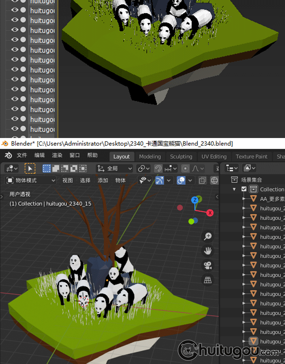Collapse the Collection tree with its triangle
This screenshot has height=364, width=285.
point(234,189)
